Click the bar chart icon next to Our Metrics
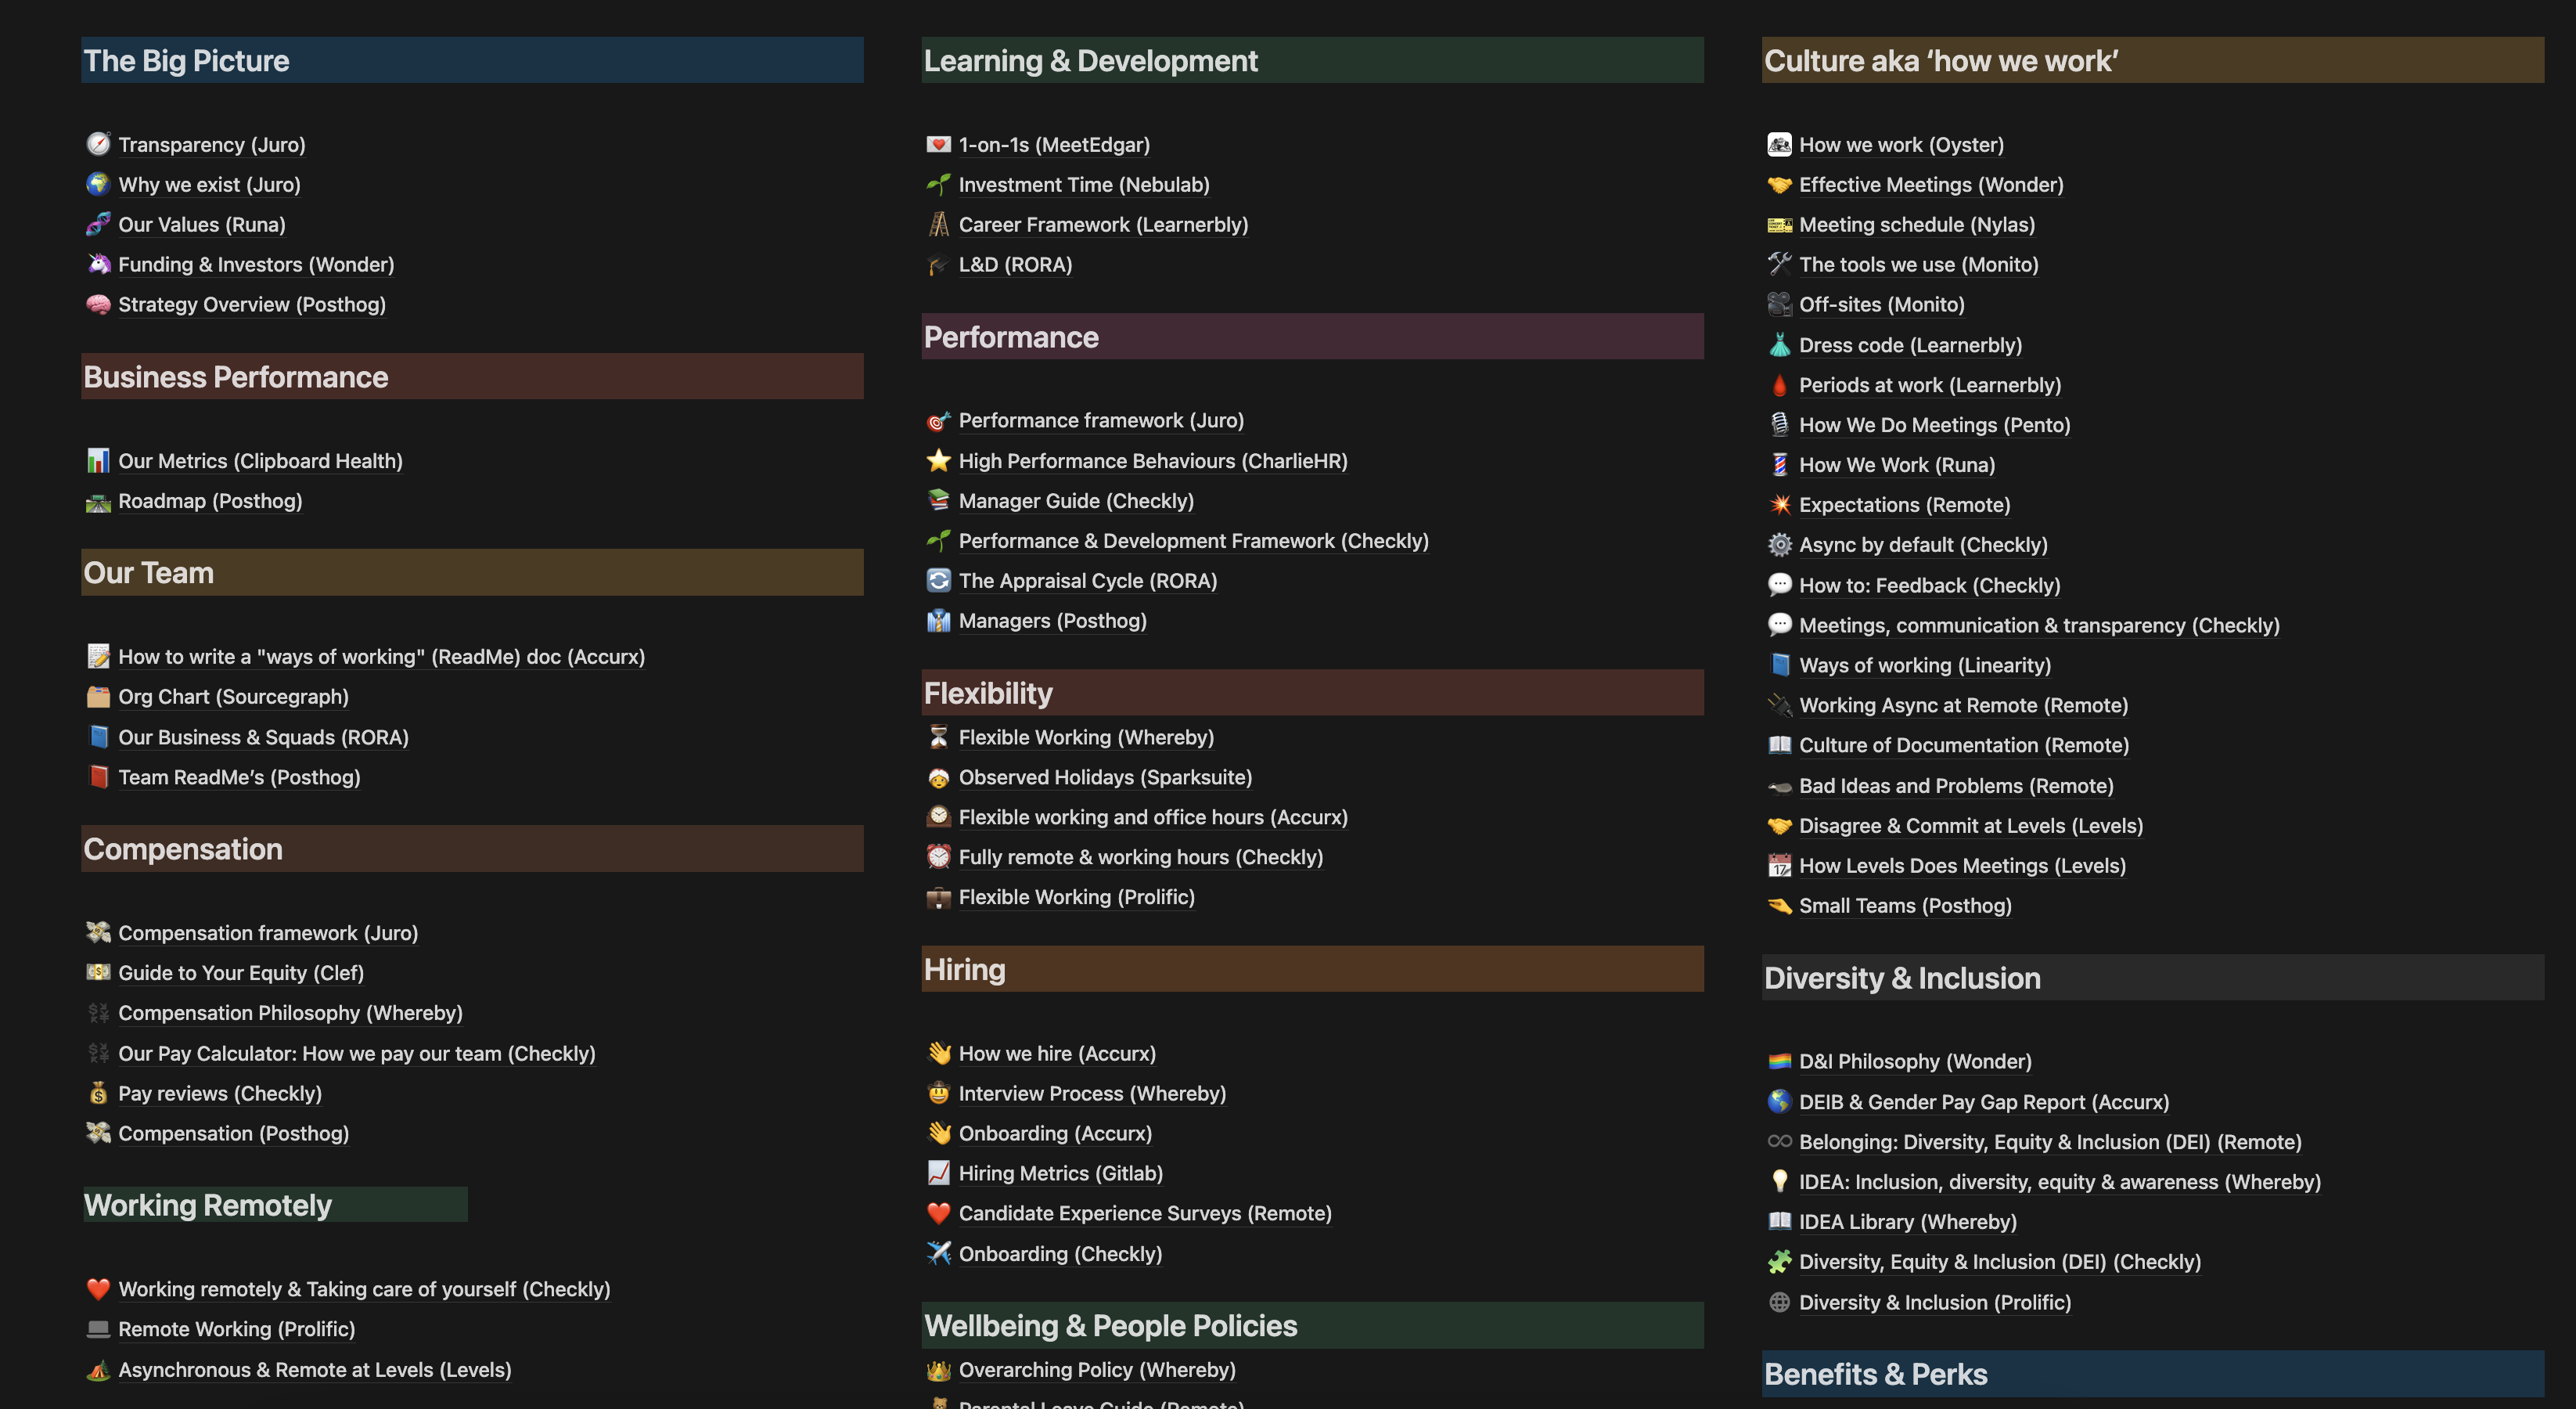This screenshot has height=1409, width=2576. (x=97, y=460)
